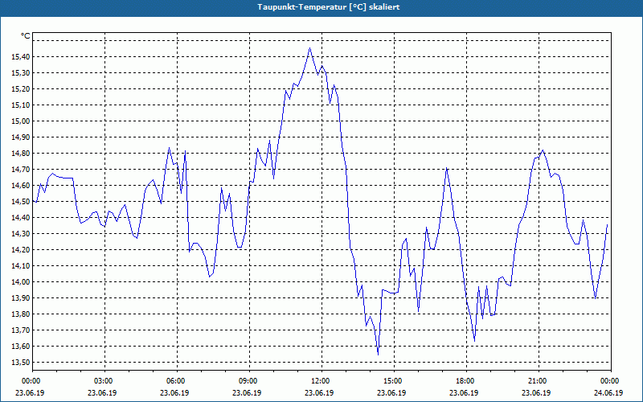Click the 09:00 time label
Viewport: 643px width, 402px height.
tap(249, 381)
